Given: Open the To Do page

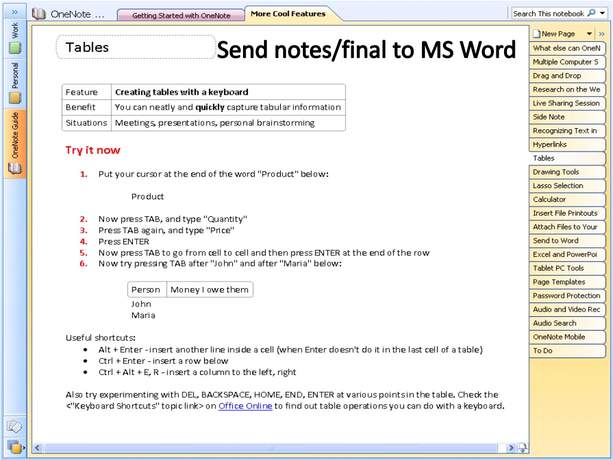Looking at the screenshot, I should tap(568, 350).
